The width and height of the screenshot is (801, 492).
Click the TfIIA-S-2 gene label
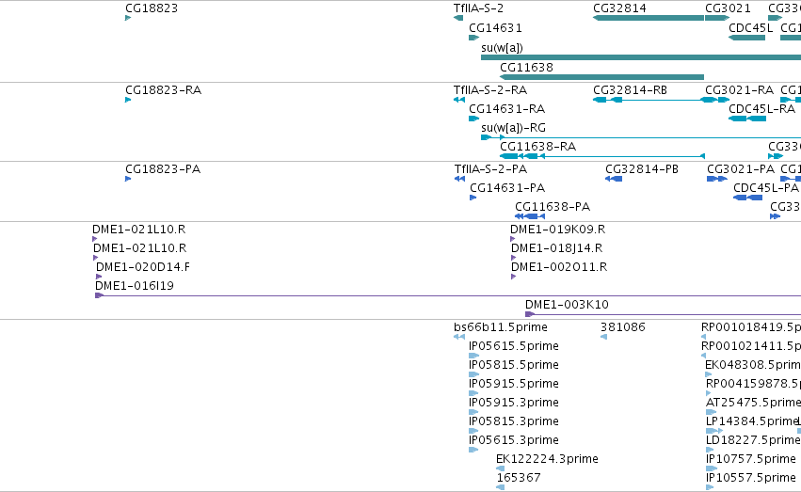pos(478,8)
